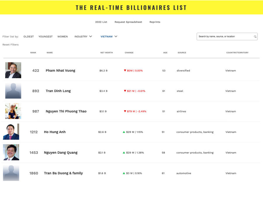Click the search magnifier icon
263x199 pixels.
click(255, 37)
